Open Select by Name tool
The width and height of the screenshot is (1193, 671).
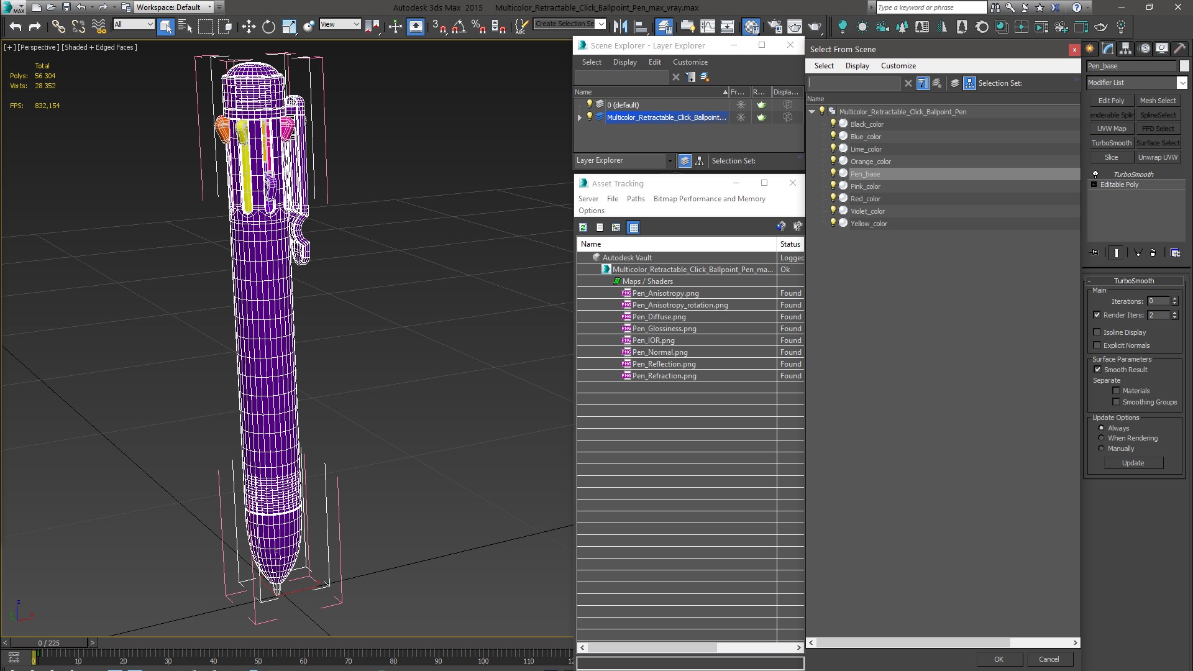[x=185, y=26]
